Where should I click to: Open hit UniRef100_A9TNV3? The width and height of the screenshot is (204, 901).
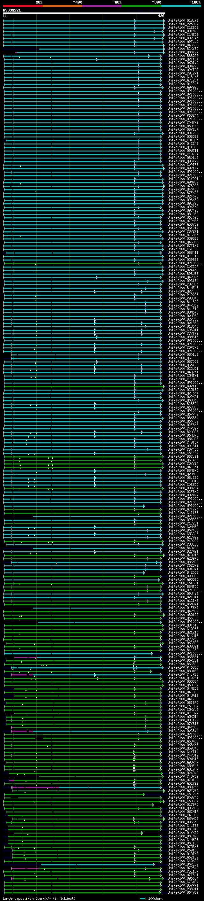point(183,31)
